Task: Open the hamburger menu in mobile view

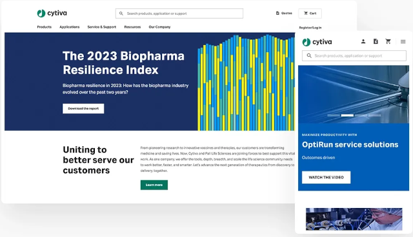Action: (x=403, y=41)
